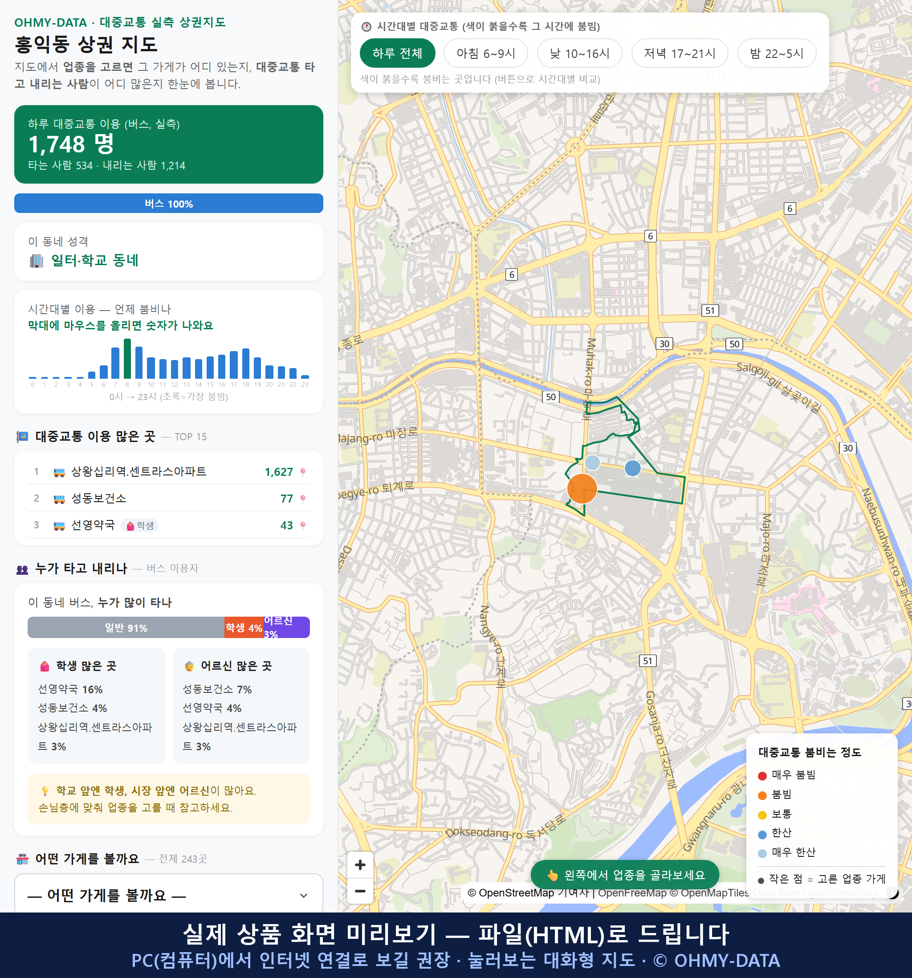Image resolution: width=912 pixels, height=978 pixels.
Task: Click the 1,627 ridership value
Action: [x=279, y=472]
